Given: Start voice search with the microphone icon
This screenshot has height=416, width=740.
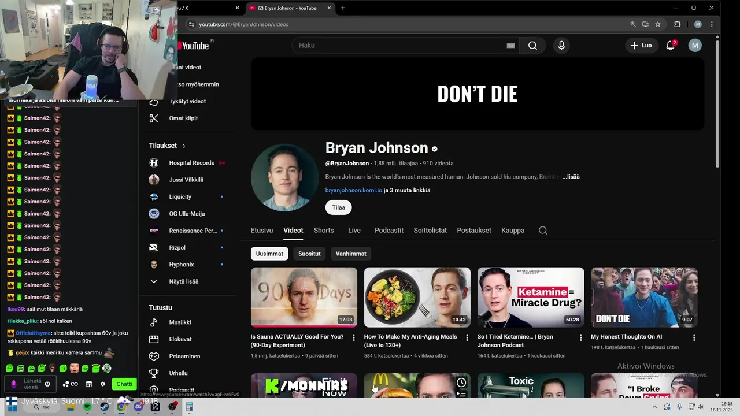Looking at the screenshot, I should point(561,46).
